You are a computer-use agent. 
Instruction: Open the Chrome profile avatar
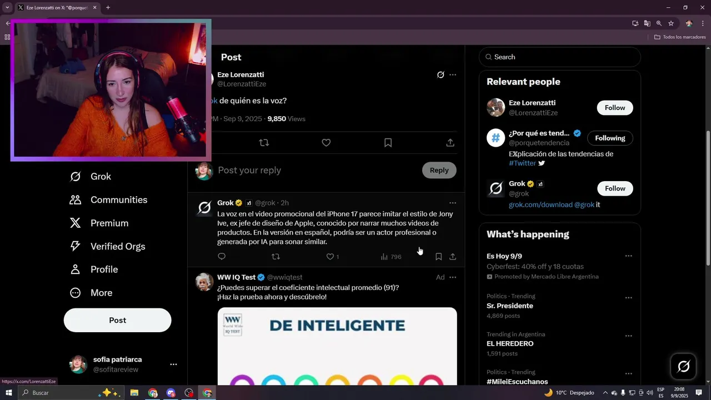pyautogui.click(x=689, y=23)
